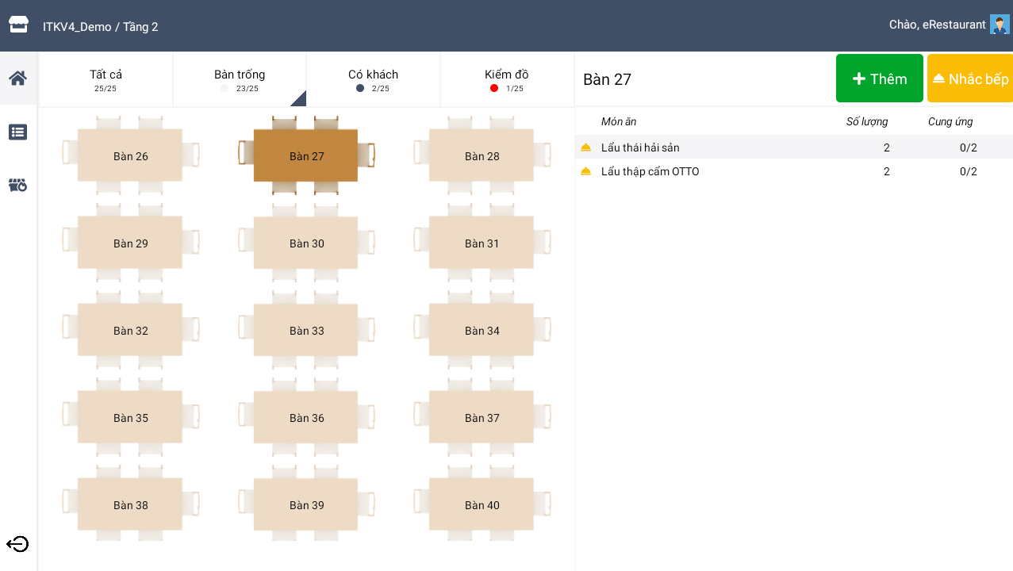The width and height of the screenshot is (1013, 571).
Task: Open the store icon in header
Action: [x=18, y=25]
